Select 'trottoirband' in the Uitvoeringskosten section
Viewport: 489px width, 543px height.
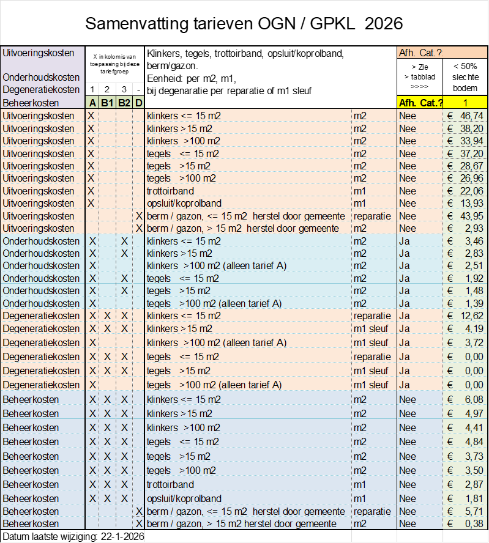(x=170, y=191)
